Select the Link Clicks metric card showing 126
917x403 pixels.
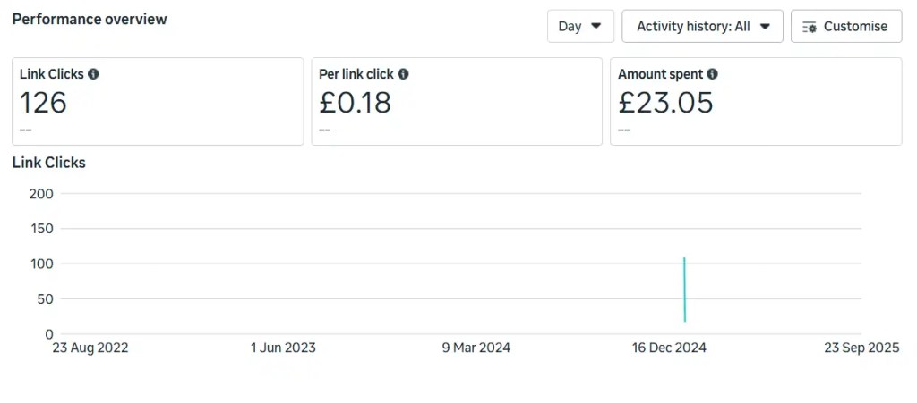[x=158, y=101]
